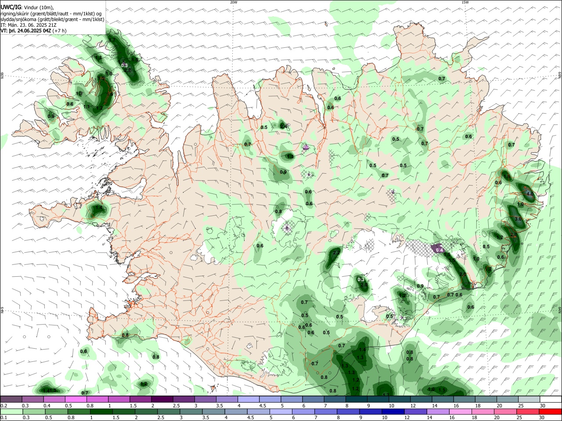Click the 0.9 value in the Westfjords

[x=51, y=116]
